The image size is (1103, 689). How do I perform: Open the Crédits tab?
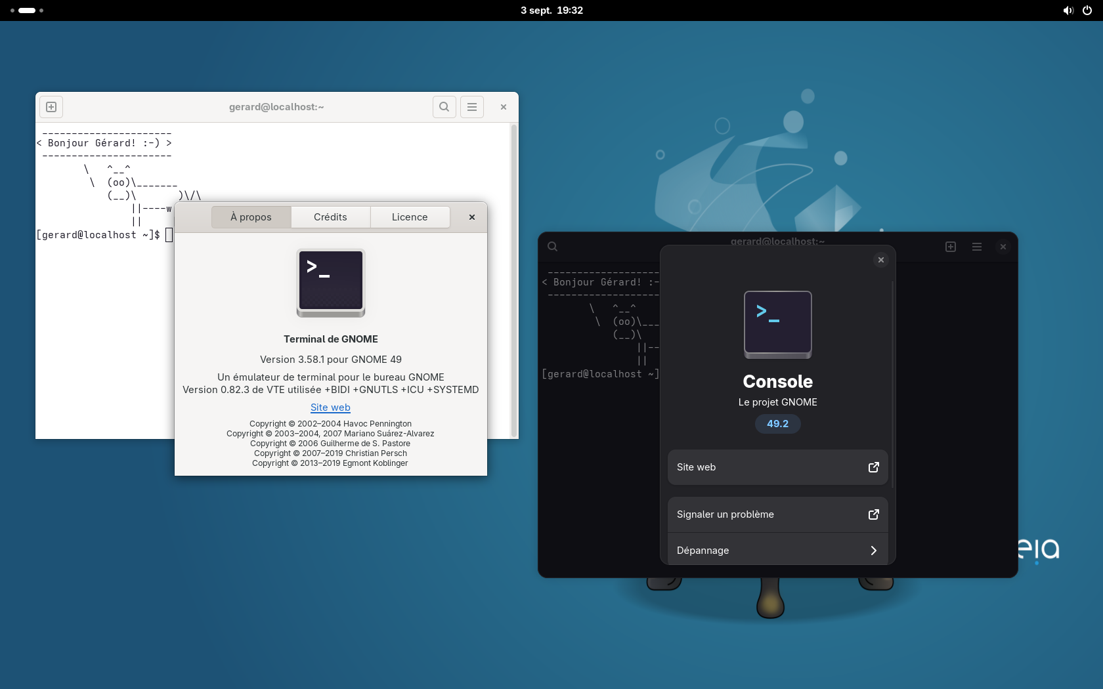[330, 217]
